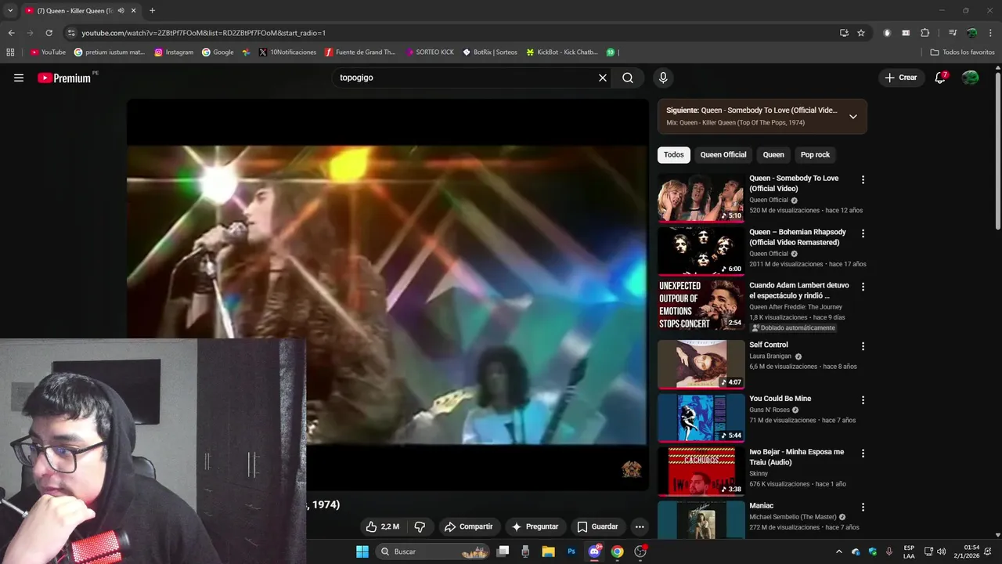Click into YouTube search field
Viewport: 1002px width, 564px height.
tap(466, 78)
